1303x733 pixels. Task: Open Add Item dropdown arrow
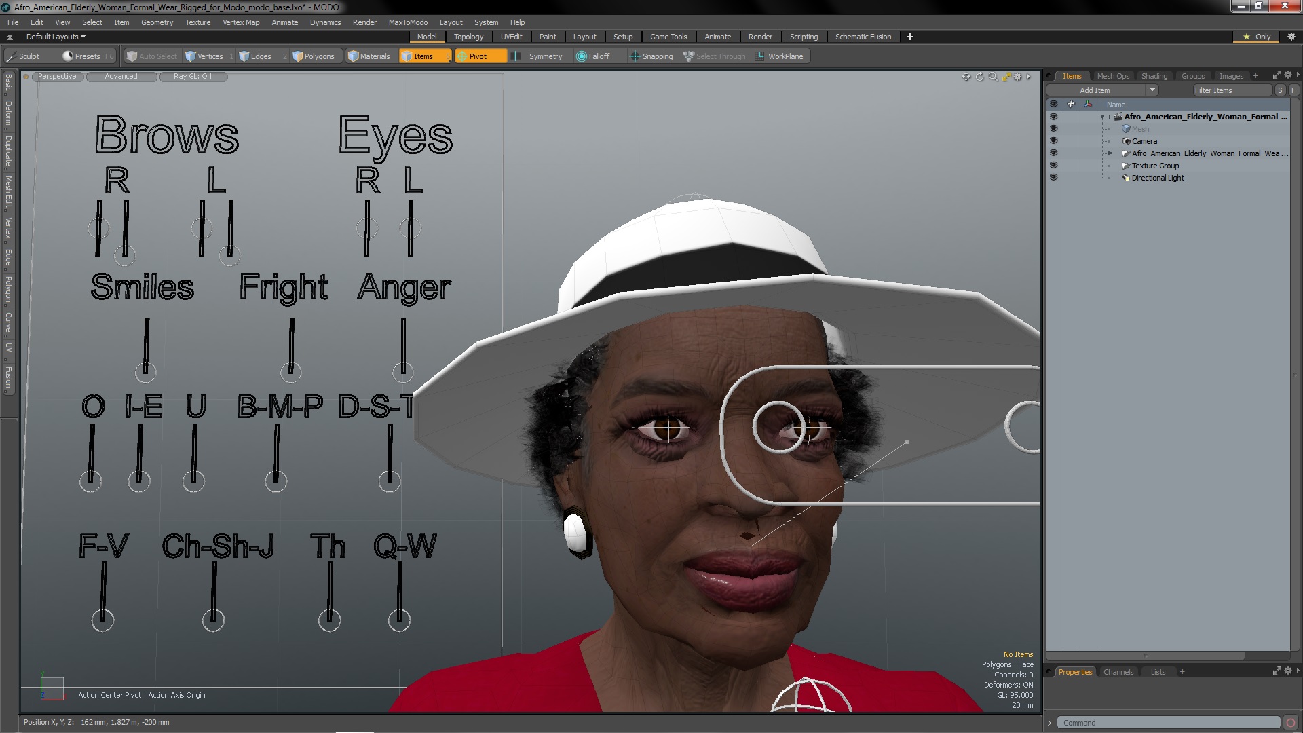[1152, 90]
